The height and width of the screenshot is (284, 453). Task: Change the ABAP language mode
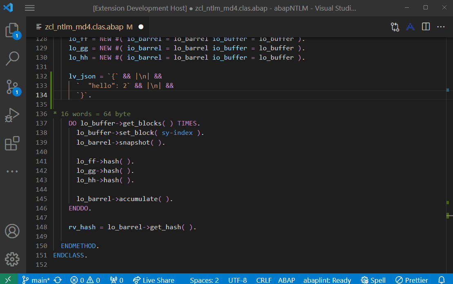pos(286,280)
